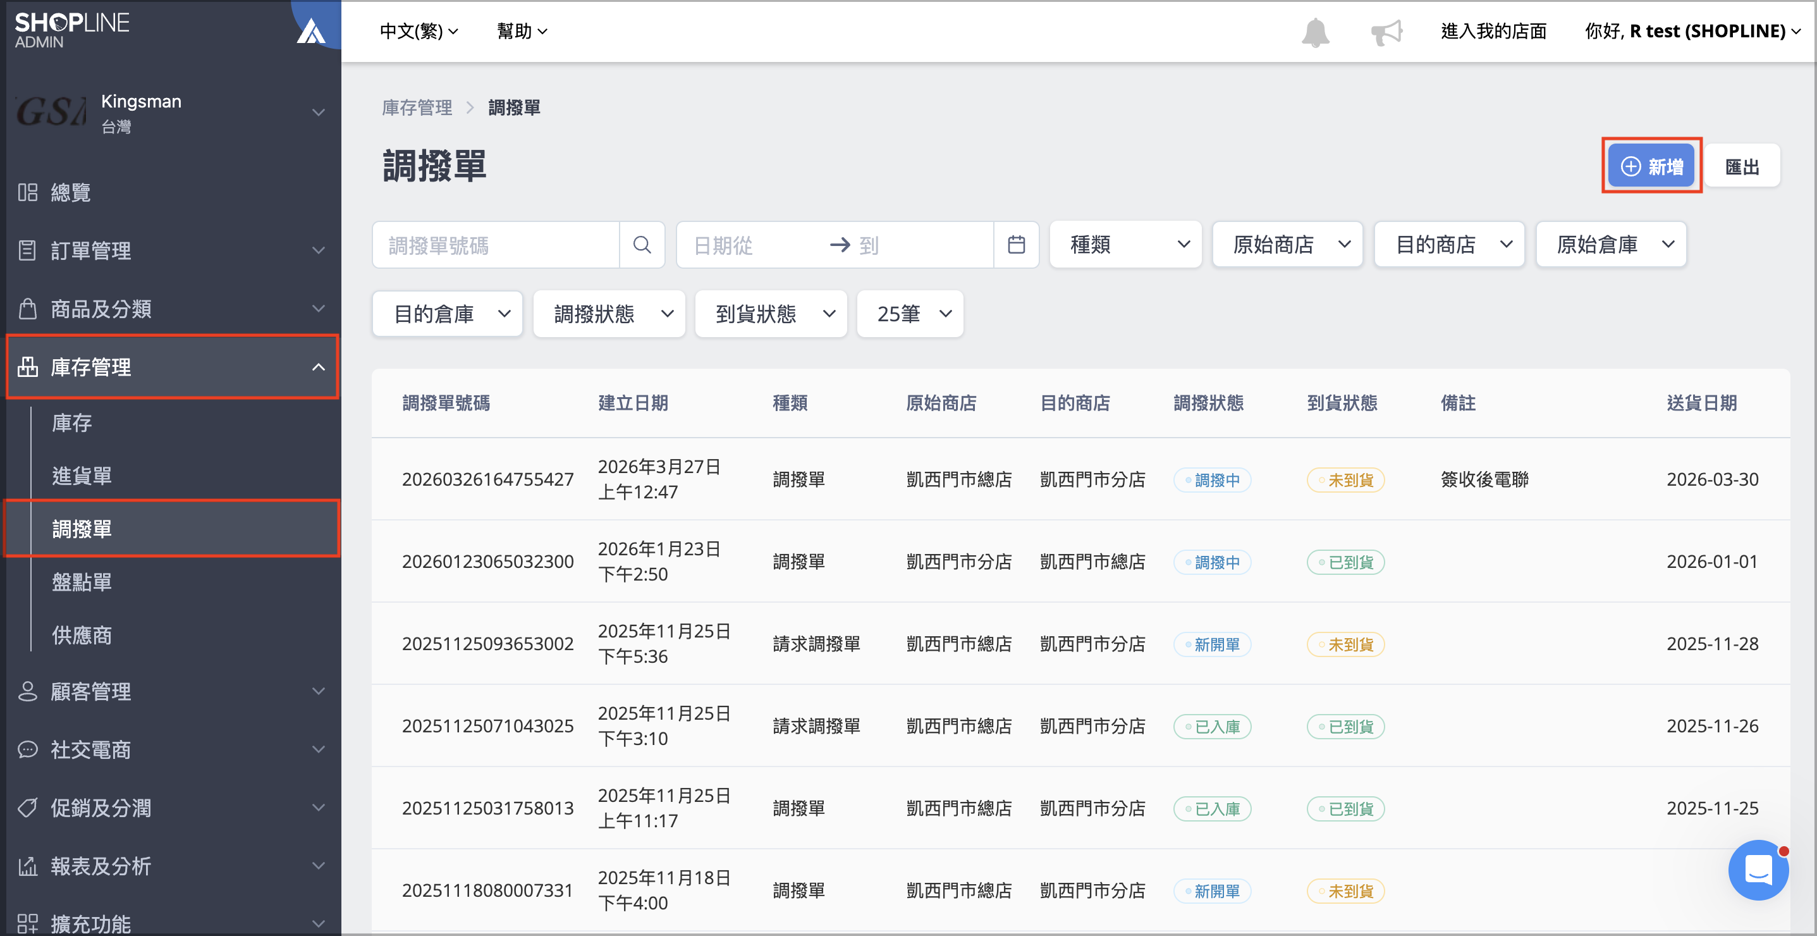Open the notifications bell

pyautogui.click(x=1315, y=32)
